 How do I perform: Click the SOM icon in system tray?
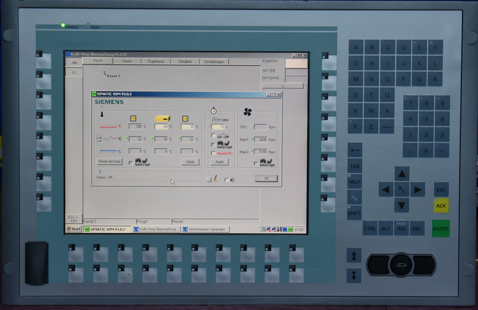coord(290,230)
